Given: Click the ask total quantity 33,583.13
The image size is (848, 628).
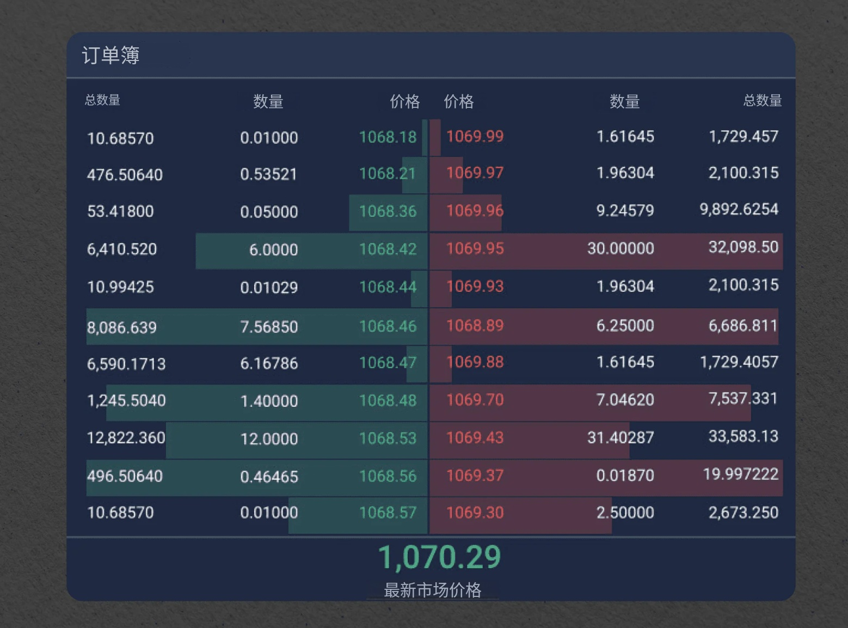Looking at the screenshot, I should (x=743, y=436).
